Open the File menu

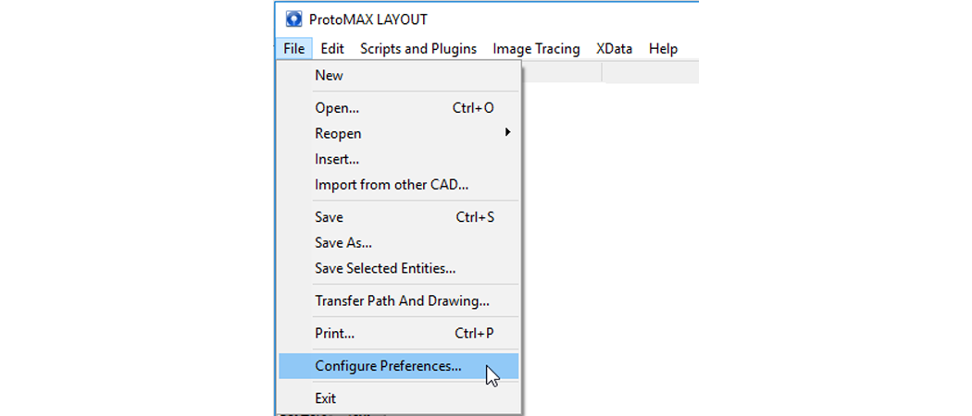293,48
